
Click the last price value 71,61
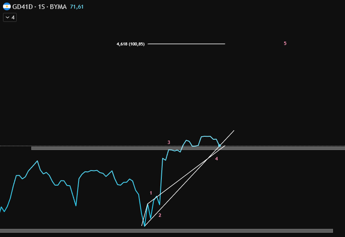(x=77, y=7)
